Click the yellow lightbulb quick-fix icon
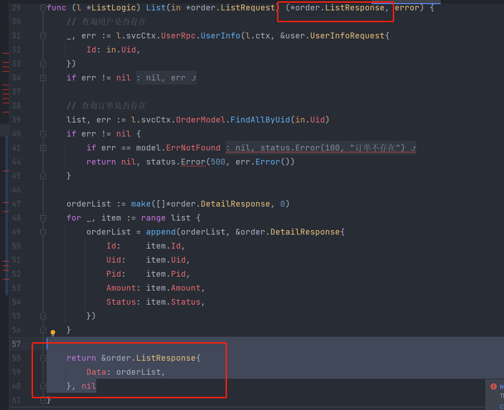 tap(53, 333)
